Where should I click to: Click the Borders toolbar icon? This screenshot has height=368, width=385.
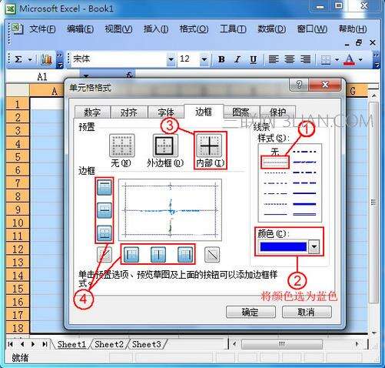point(326,60)
